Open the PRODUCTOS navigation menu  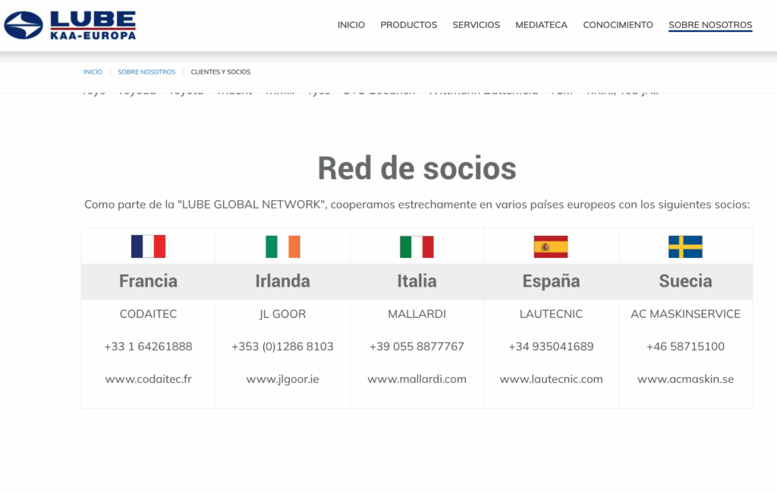click(408, 25)
